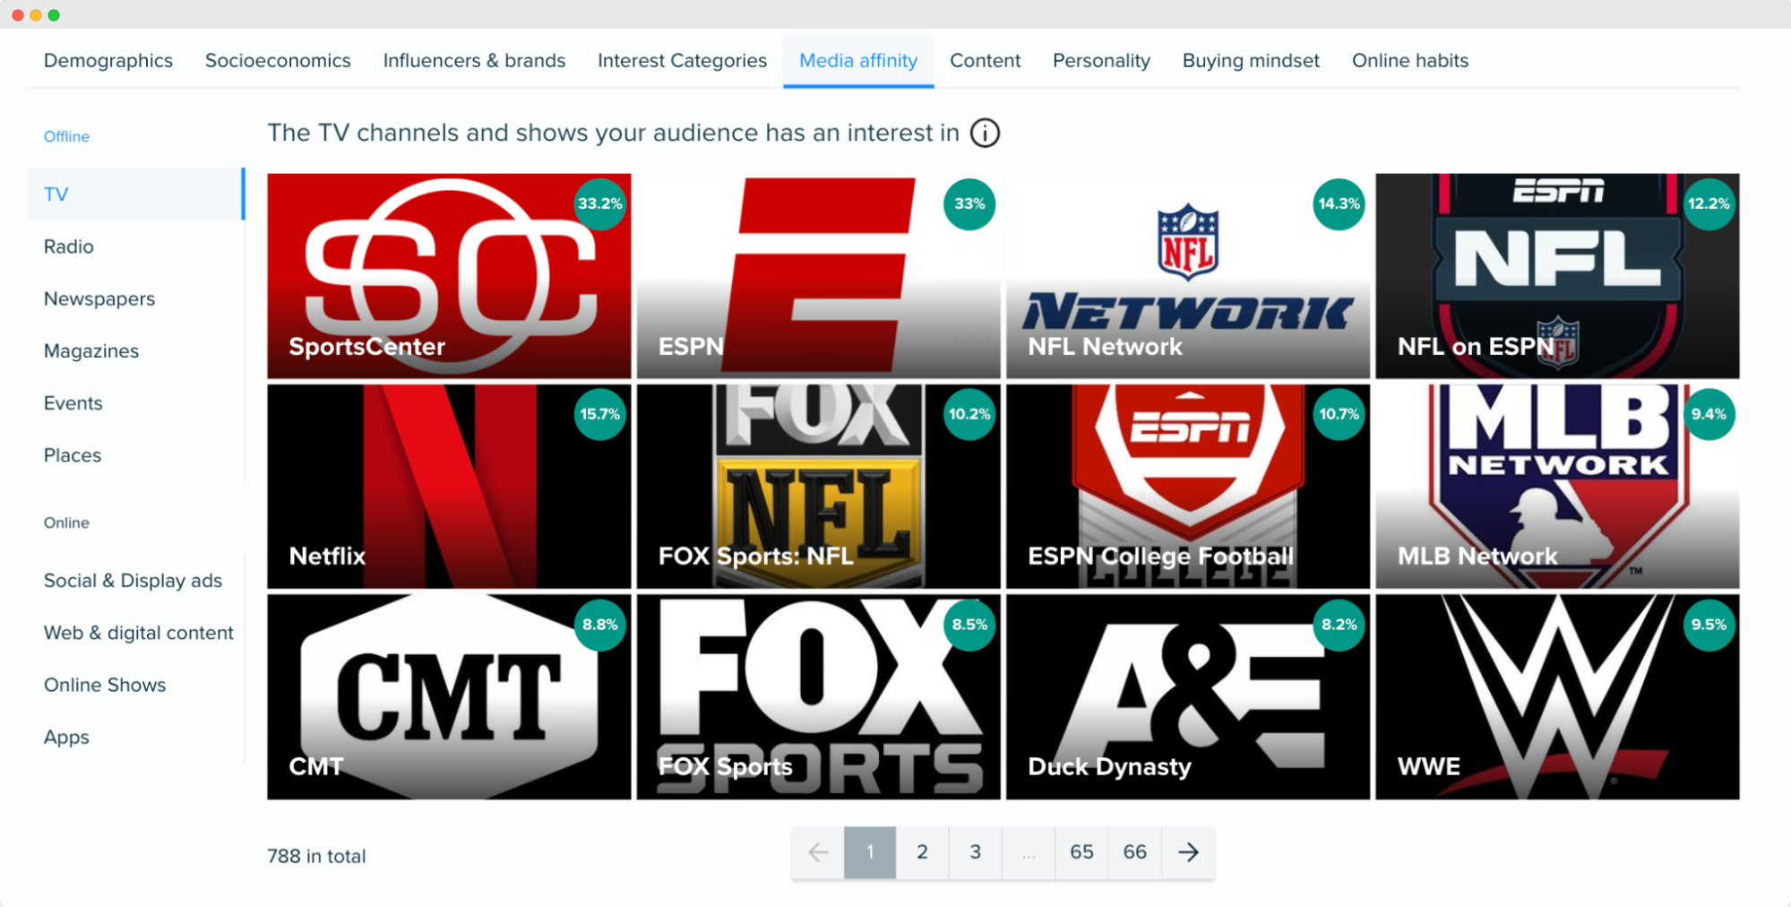Click the previous page left arrow
Image resolution: width=1791 pixels, height=907 pixels.
[x=818, y=852]
